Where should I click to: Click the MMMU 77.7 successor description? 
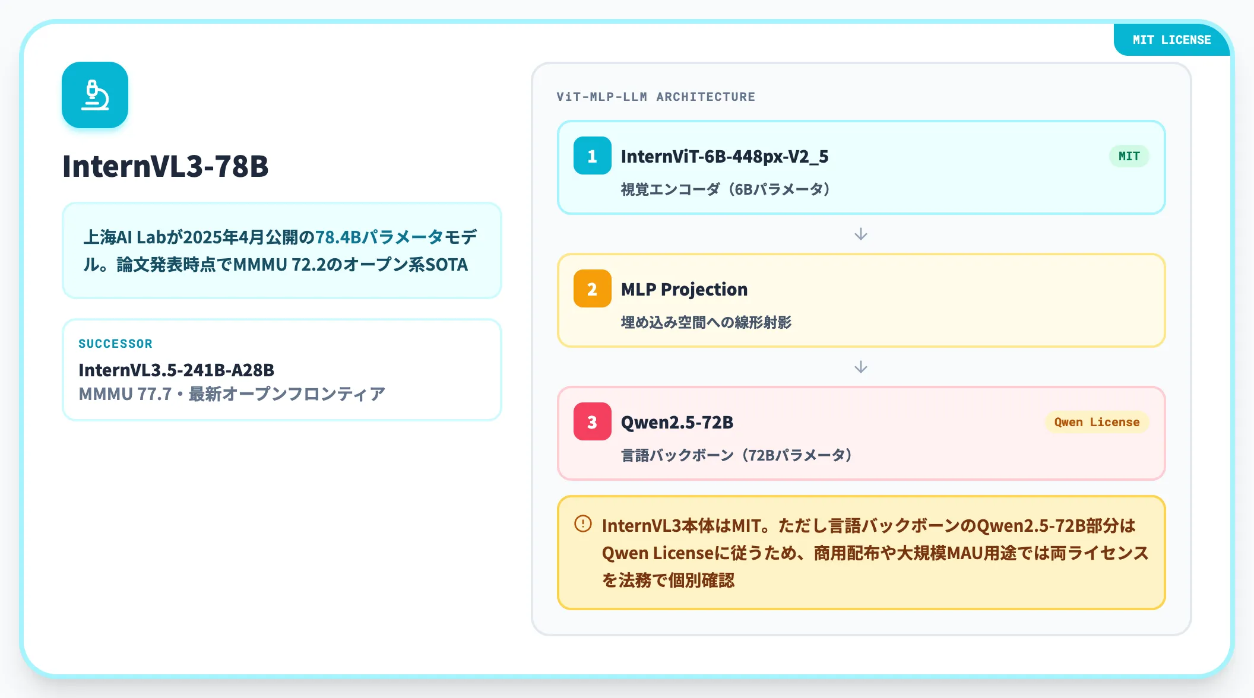point(232,394)
